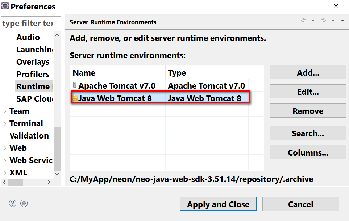Open the view menu dropdown triangle
349x221 pixels.
tap(342, 21)
